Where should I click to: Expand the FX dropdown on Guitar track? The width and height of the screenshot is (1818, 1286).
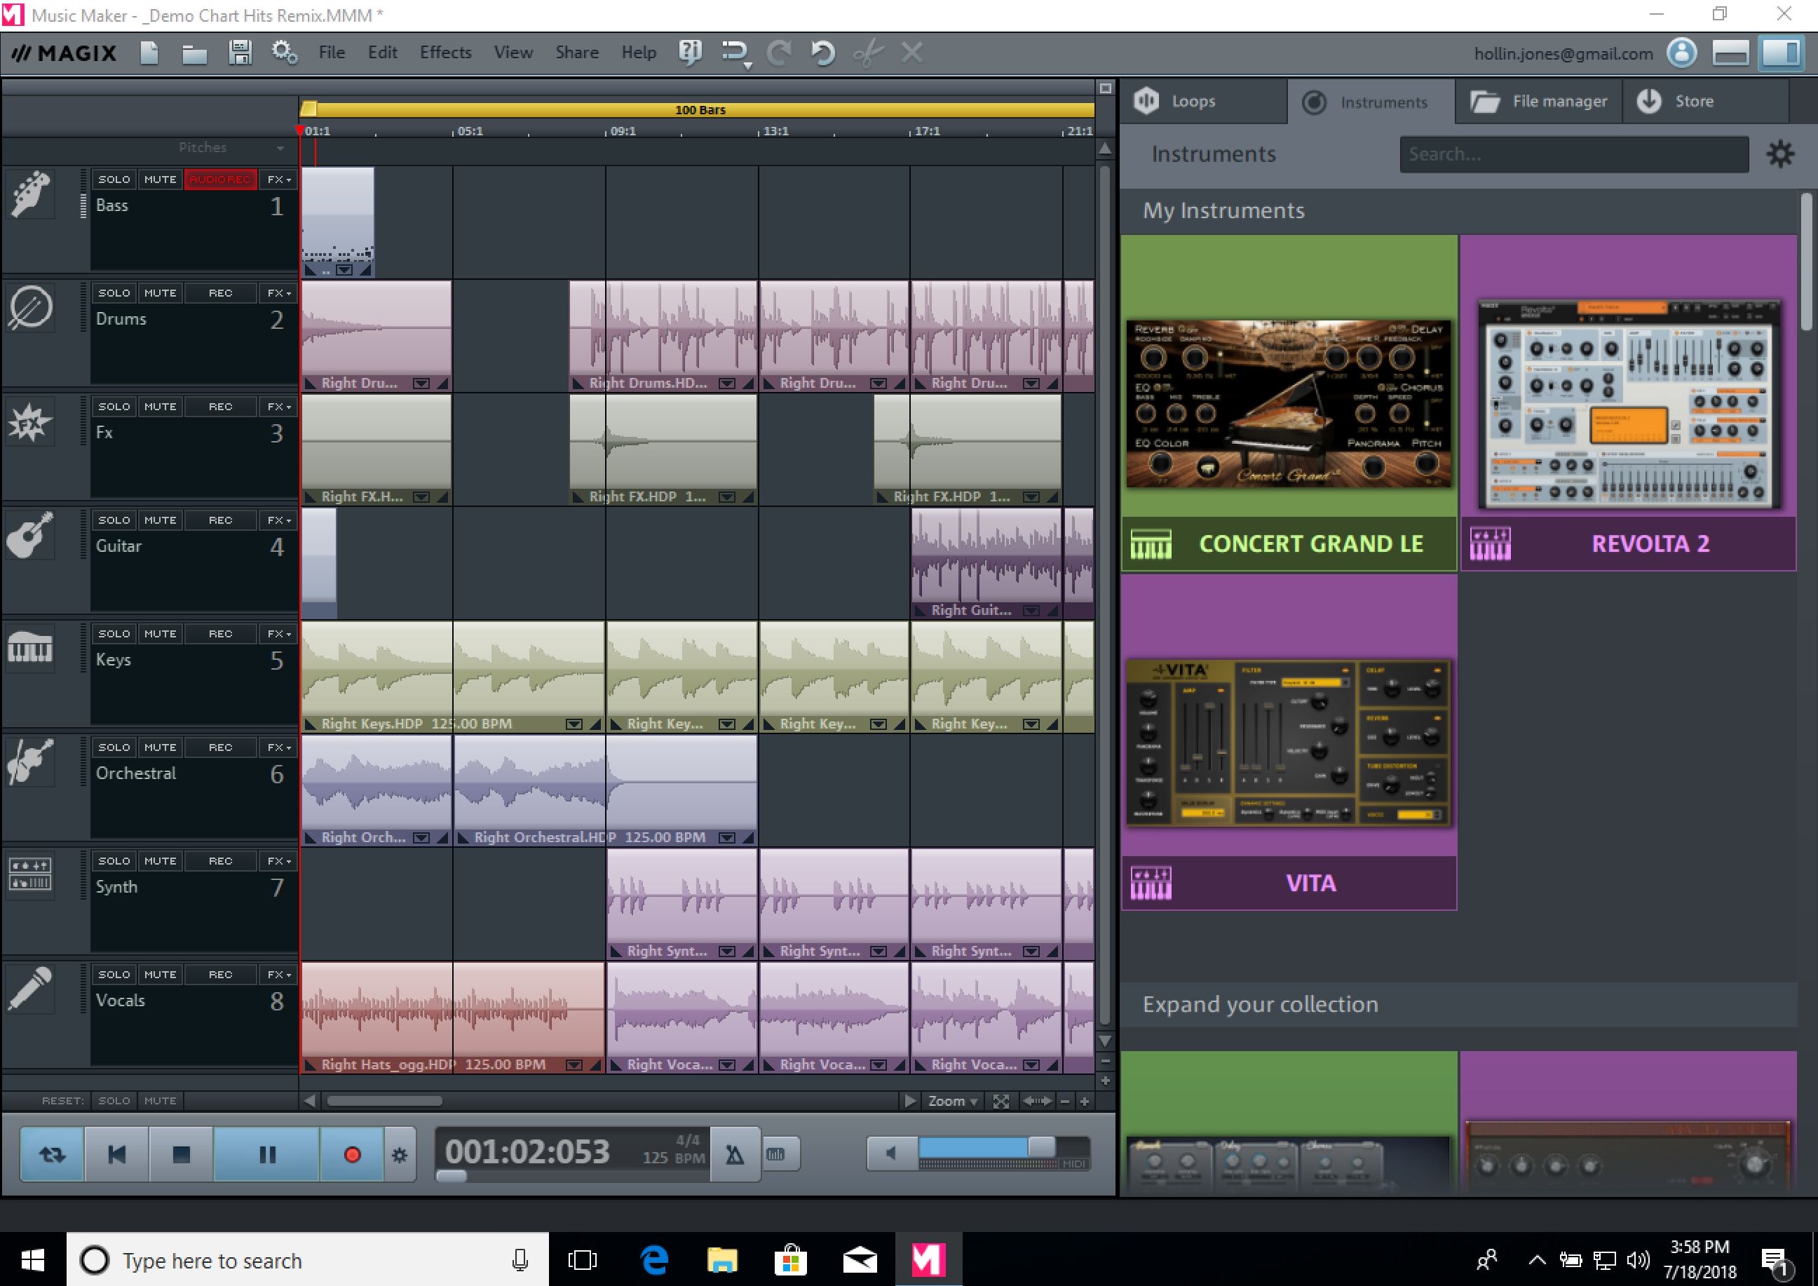[278, 519]
